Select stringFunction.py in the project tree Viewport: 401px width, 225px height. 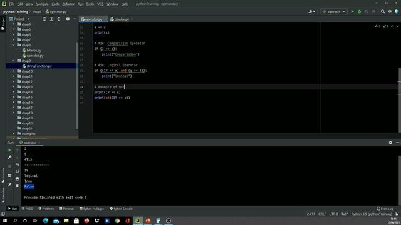click(39, 66)
